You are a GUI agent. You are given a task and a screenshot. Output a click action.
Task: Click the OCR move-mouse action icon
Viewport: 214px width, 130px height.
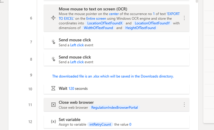point(53,18)
